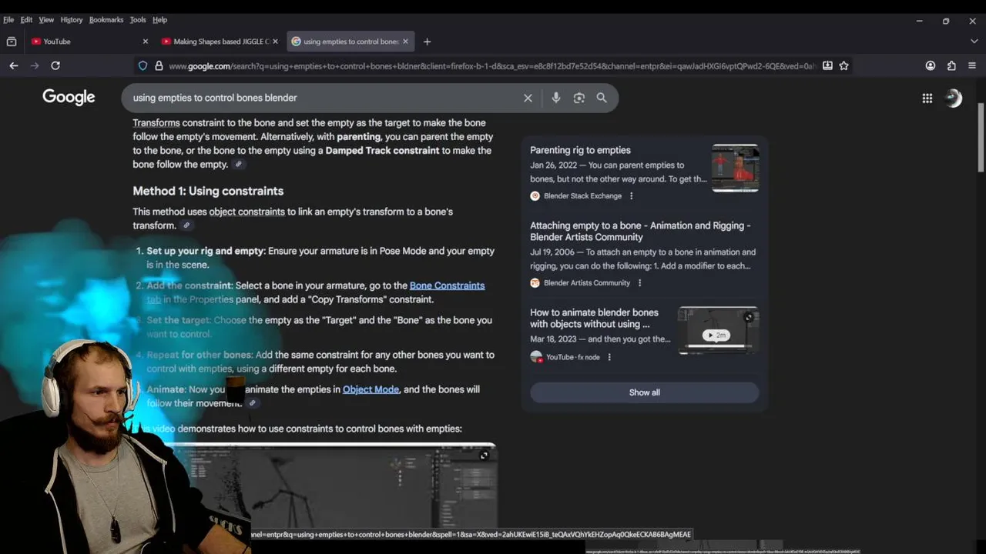Click the tracking protection shield icon
986x554 pixels.
[143, 66]
